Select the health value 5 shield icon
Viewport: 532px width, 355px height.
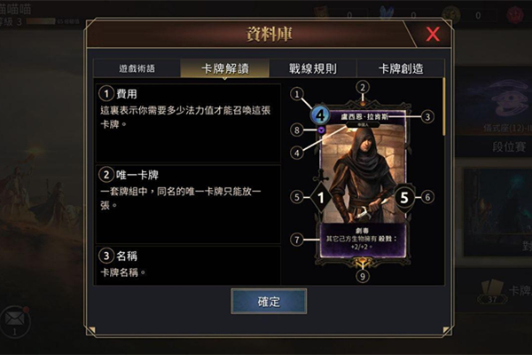pos(404,198)
